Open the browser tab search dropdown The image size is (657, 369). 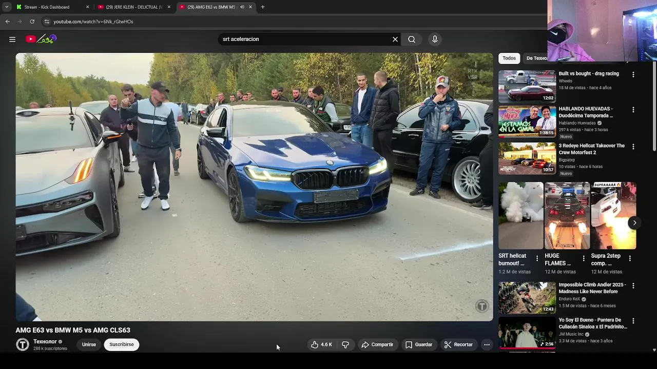[x=7, y=7]
